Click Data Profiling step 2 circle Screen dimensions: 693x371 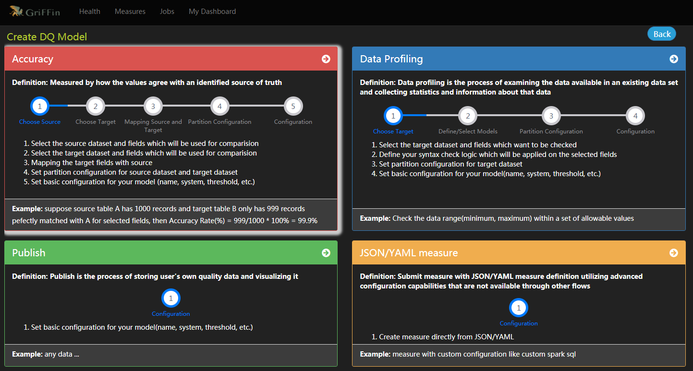[x=468, y=116]
